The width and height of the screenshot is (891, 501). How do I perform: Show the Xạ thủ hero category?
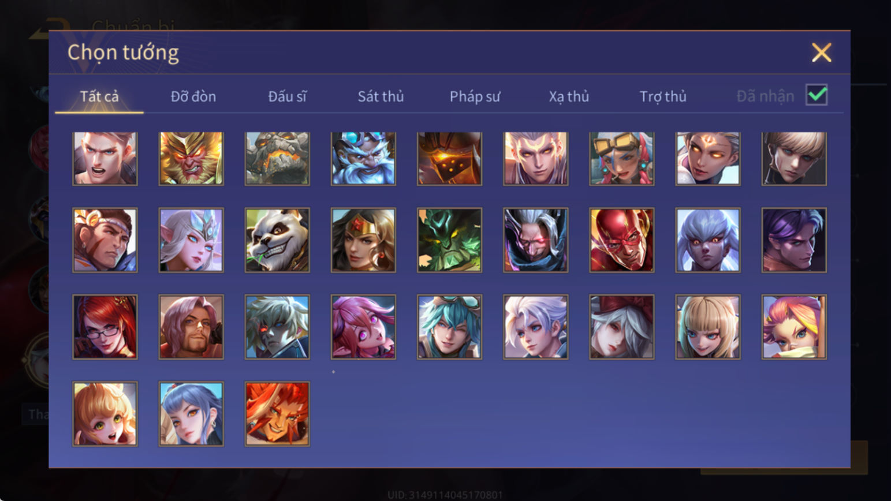tap(569, 96)
